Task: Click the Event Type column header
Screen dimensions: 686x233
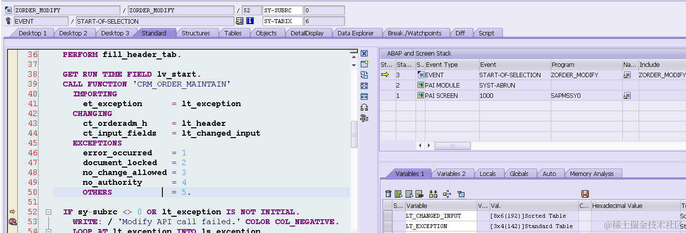Action: (x=452, y=64)
